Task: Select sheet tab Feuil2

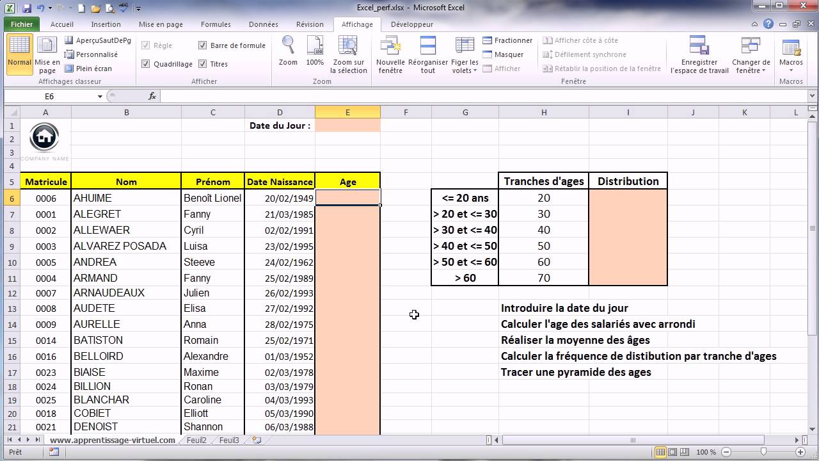Action: (x=196, y=441)
